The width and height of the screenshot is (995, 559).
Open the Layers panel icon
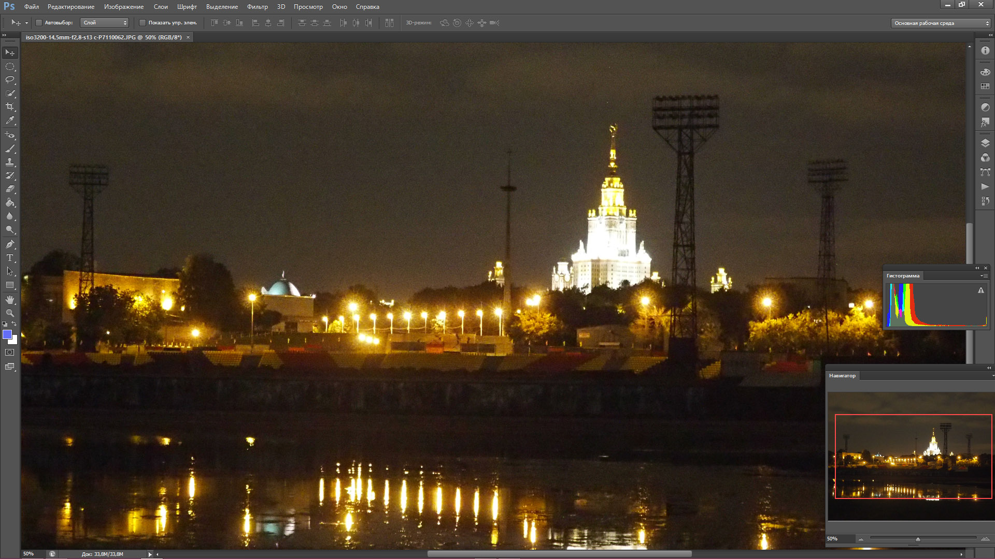click(985, 143)
